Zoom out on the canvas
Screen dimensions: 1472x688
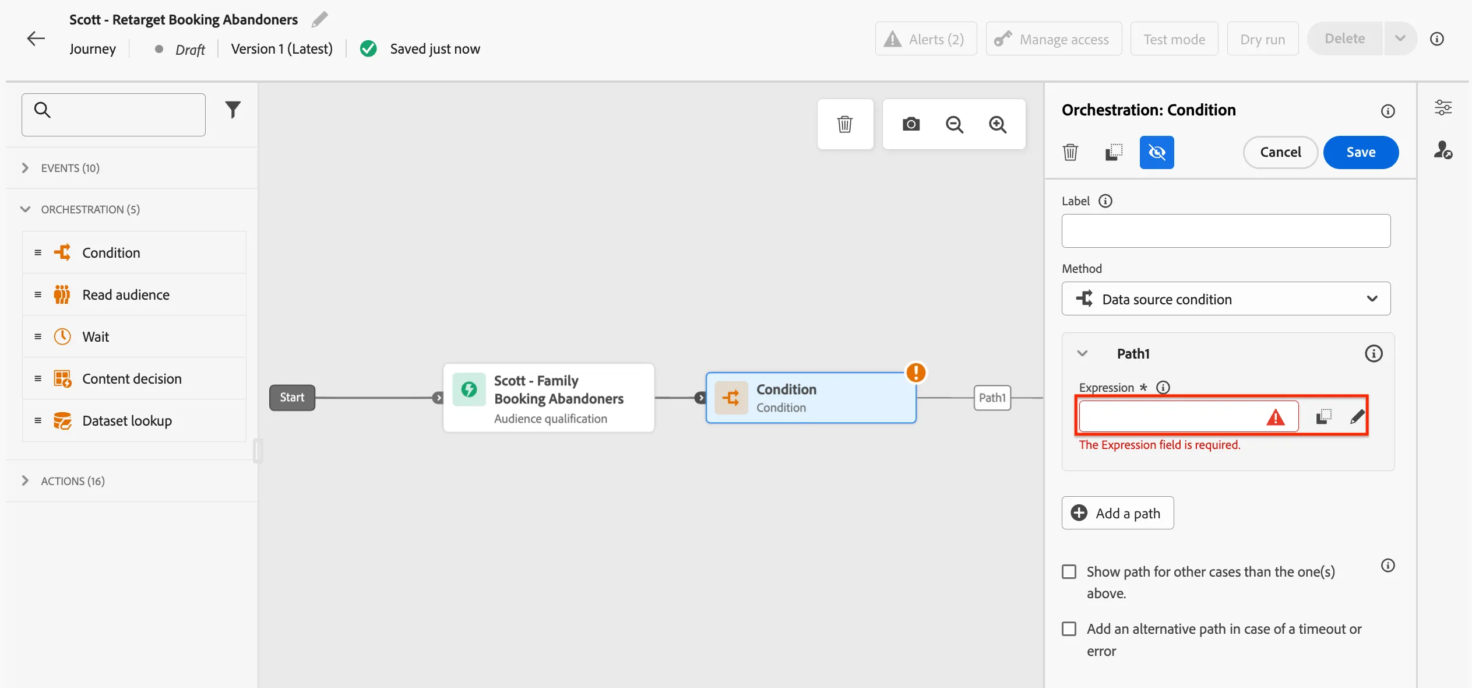click(954, 124)
